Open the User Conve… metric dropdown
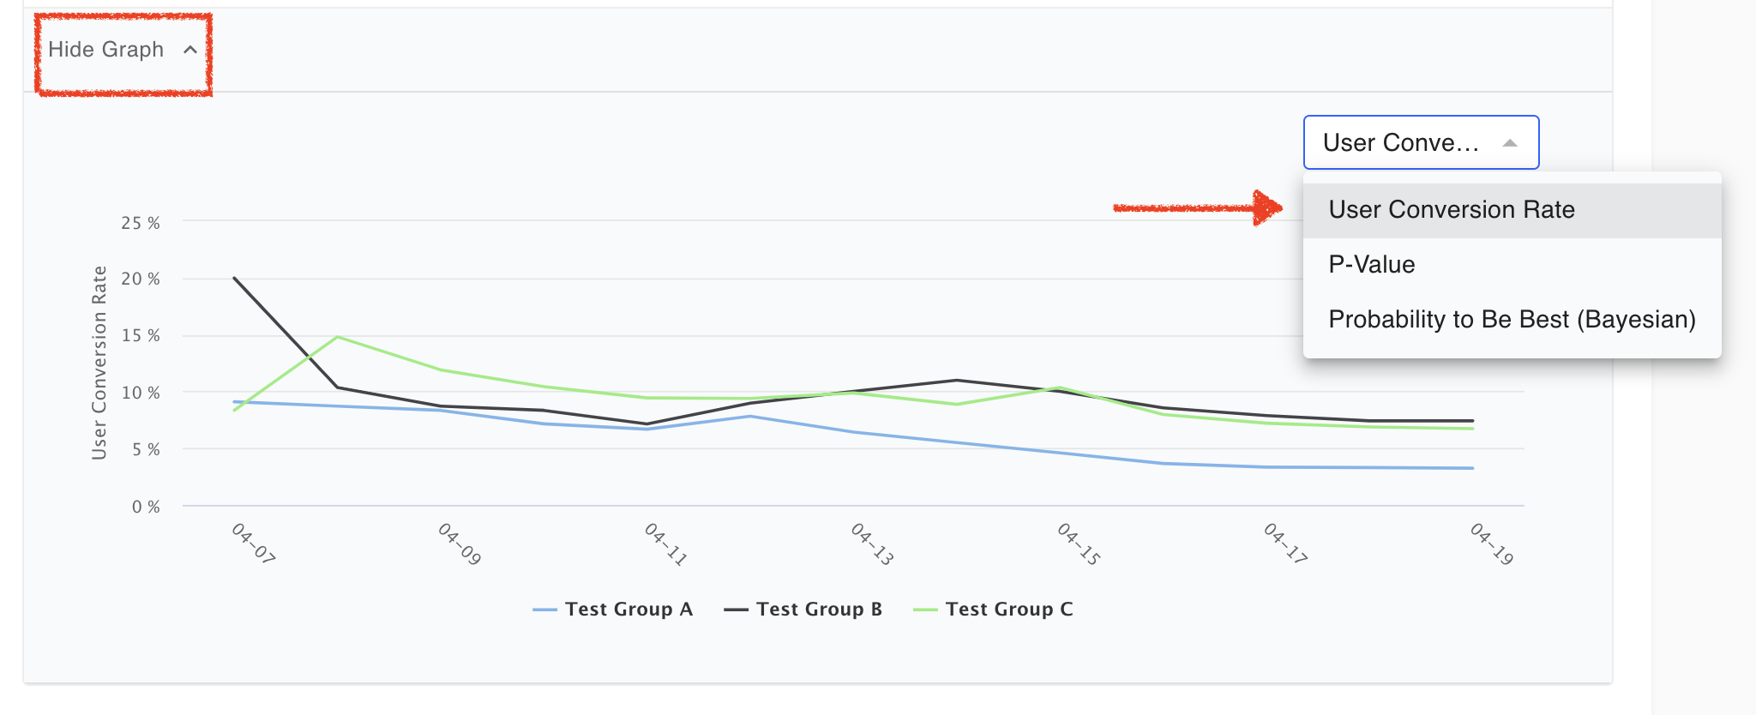 [1421, 142]
